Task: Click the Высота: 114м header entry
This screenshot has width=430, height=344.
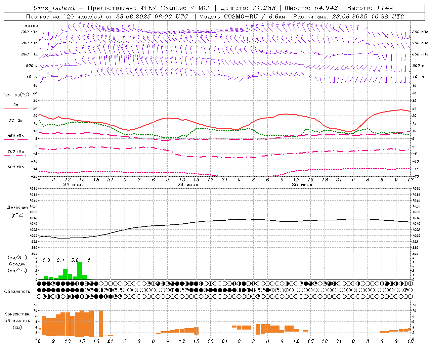Action: click(370, 8)
